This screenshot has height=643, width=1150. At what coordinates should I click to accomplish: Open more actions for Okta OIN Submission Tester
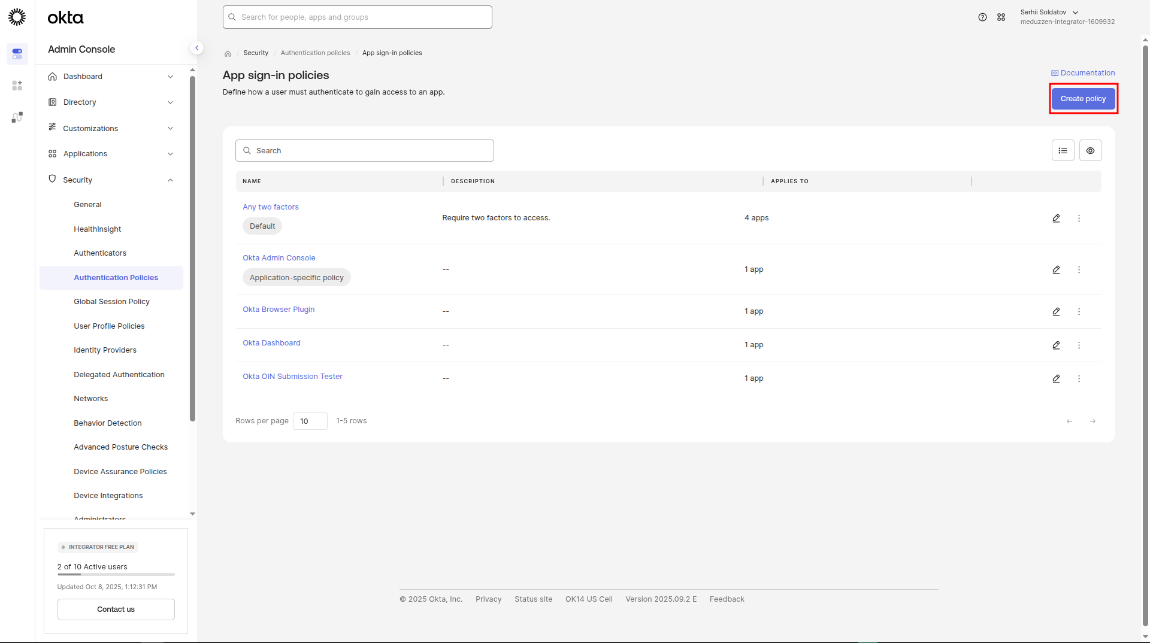pyautogui.click(x=1079, y=379)
